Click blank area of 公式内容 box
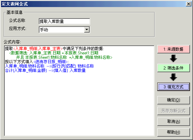The image size is (193, 140). click(x=79, y=104)
